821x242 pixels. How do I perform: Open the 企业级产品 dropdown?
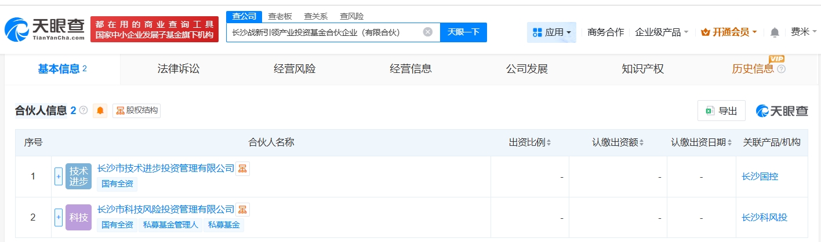click(x=662, y=32)
